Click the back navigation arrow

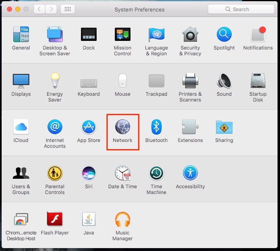tap(40, 9)
